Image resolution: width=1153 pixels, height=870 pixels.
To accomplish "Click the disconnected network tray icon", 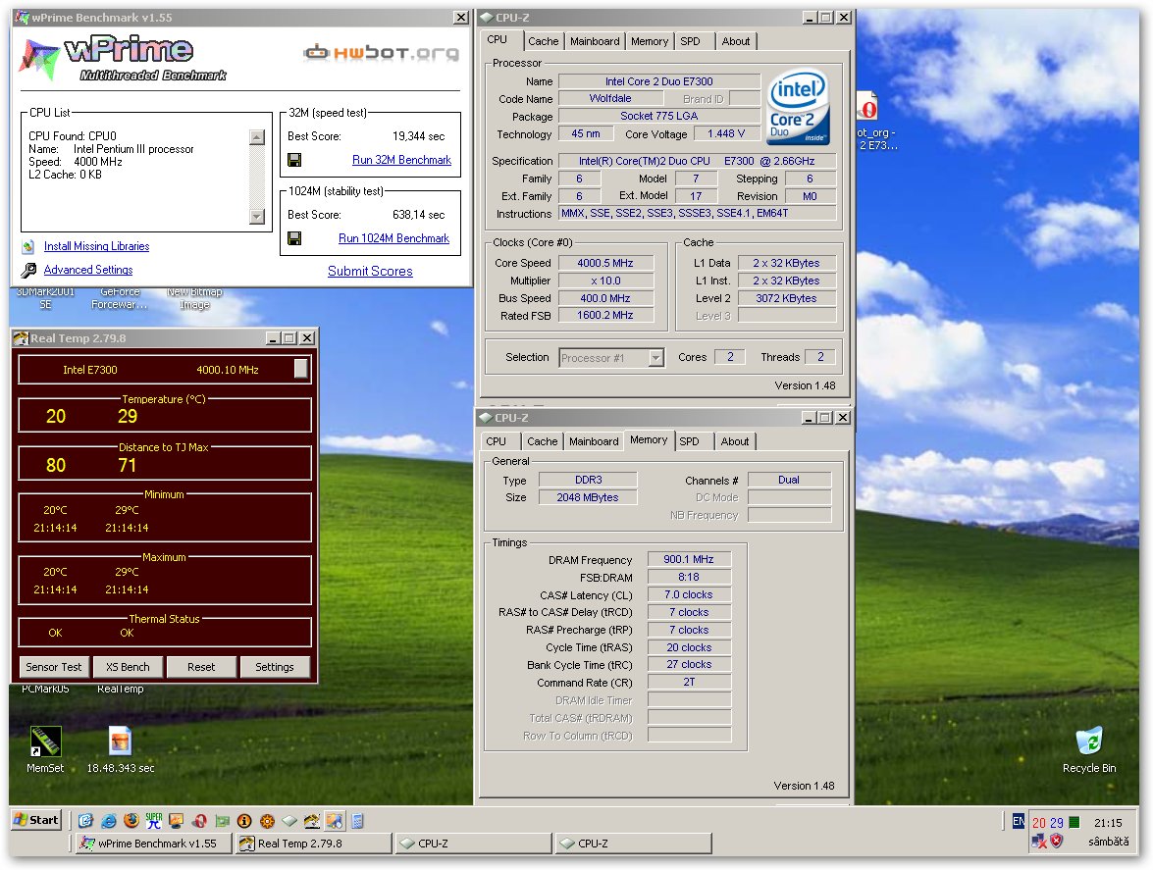I will point(1039,841).
